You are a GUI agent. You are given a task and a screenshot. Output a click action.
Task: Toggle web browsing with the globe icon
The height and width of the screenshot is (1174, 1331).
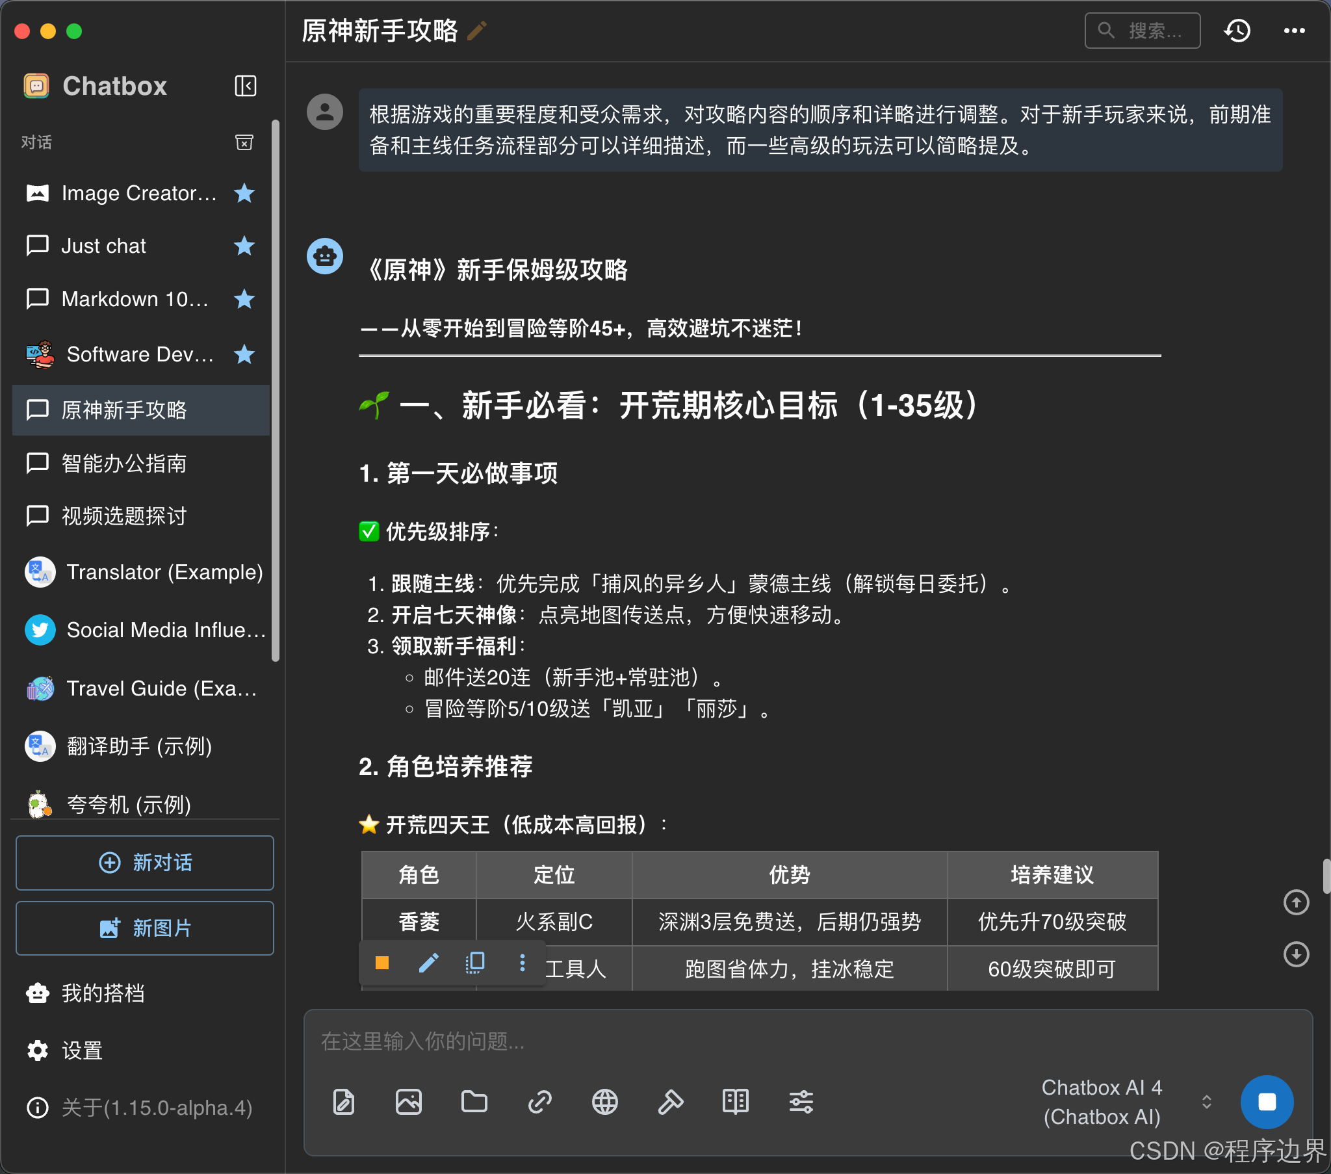click(605, 1102)
